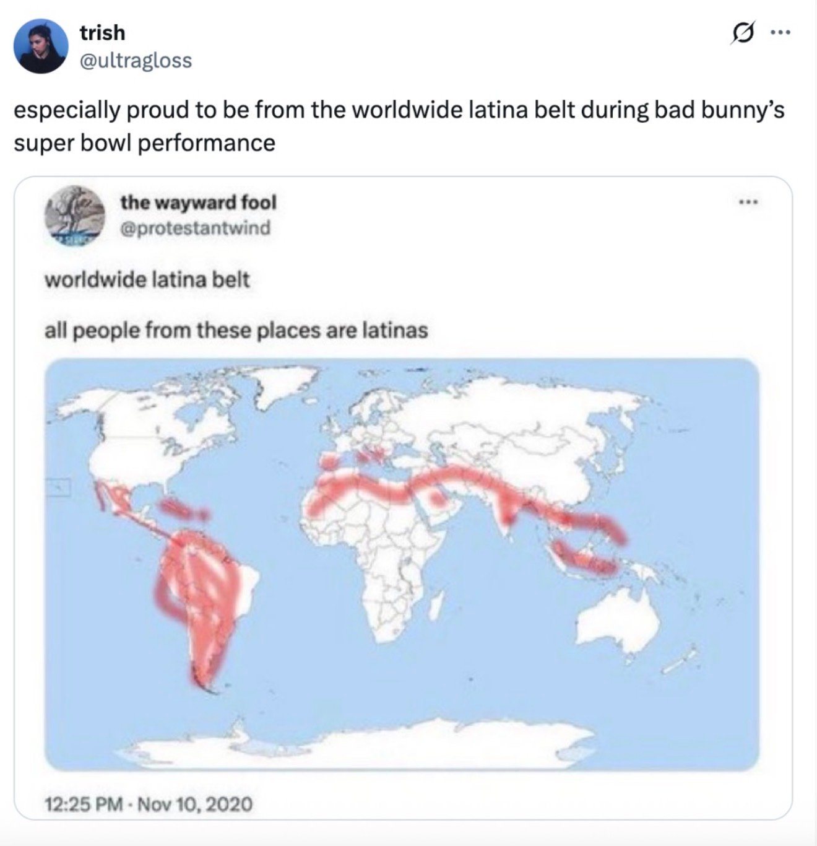Open the @protestantwind profile handle

(x=195, y=228)
